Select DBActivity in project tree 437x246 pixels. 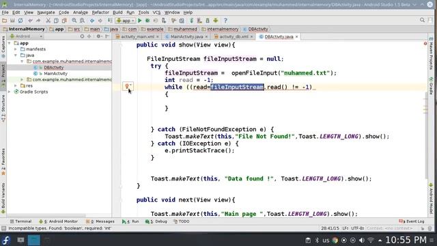pyautogui.click(x=53, y=68)
